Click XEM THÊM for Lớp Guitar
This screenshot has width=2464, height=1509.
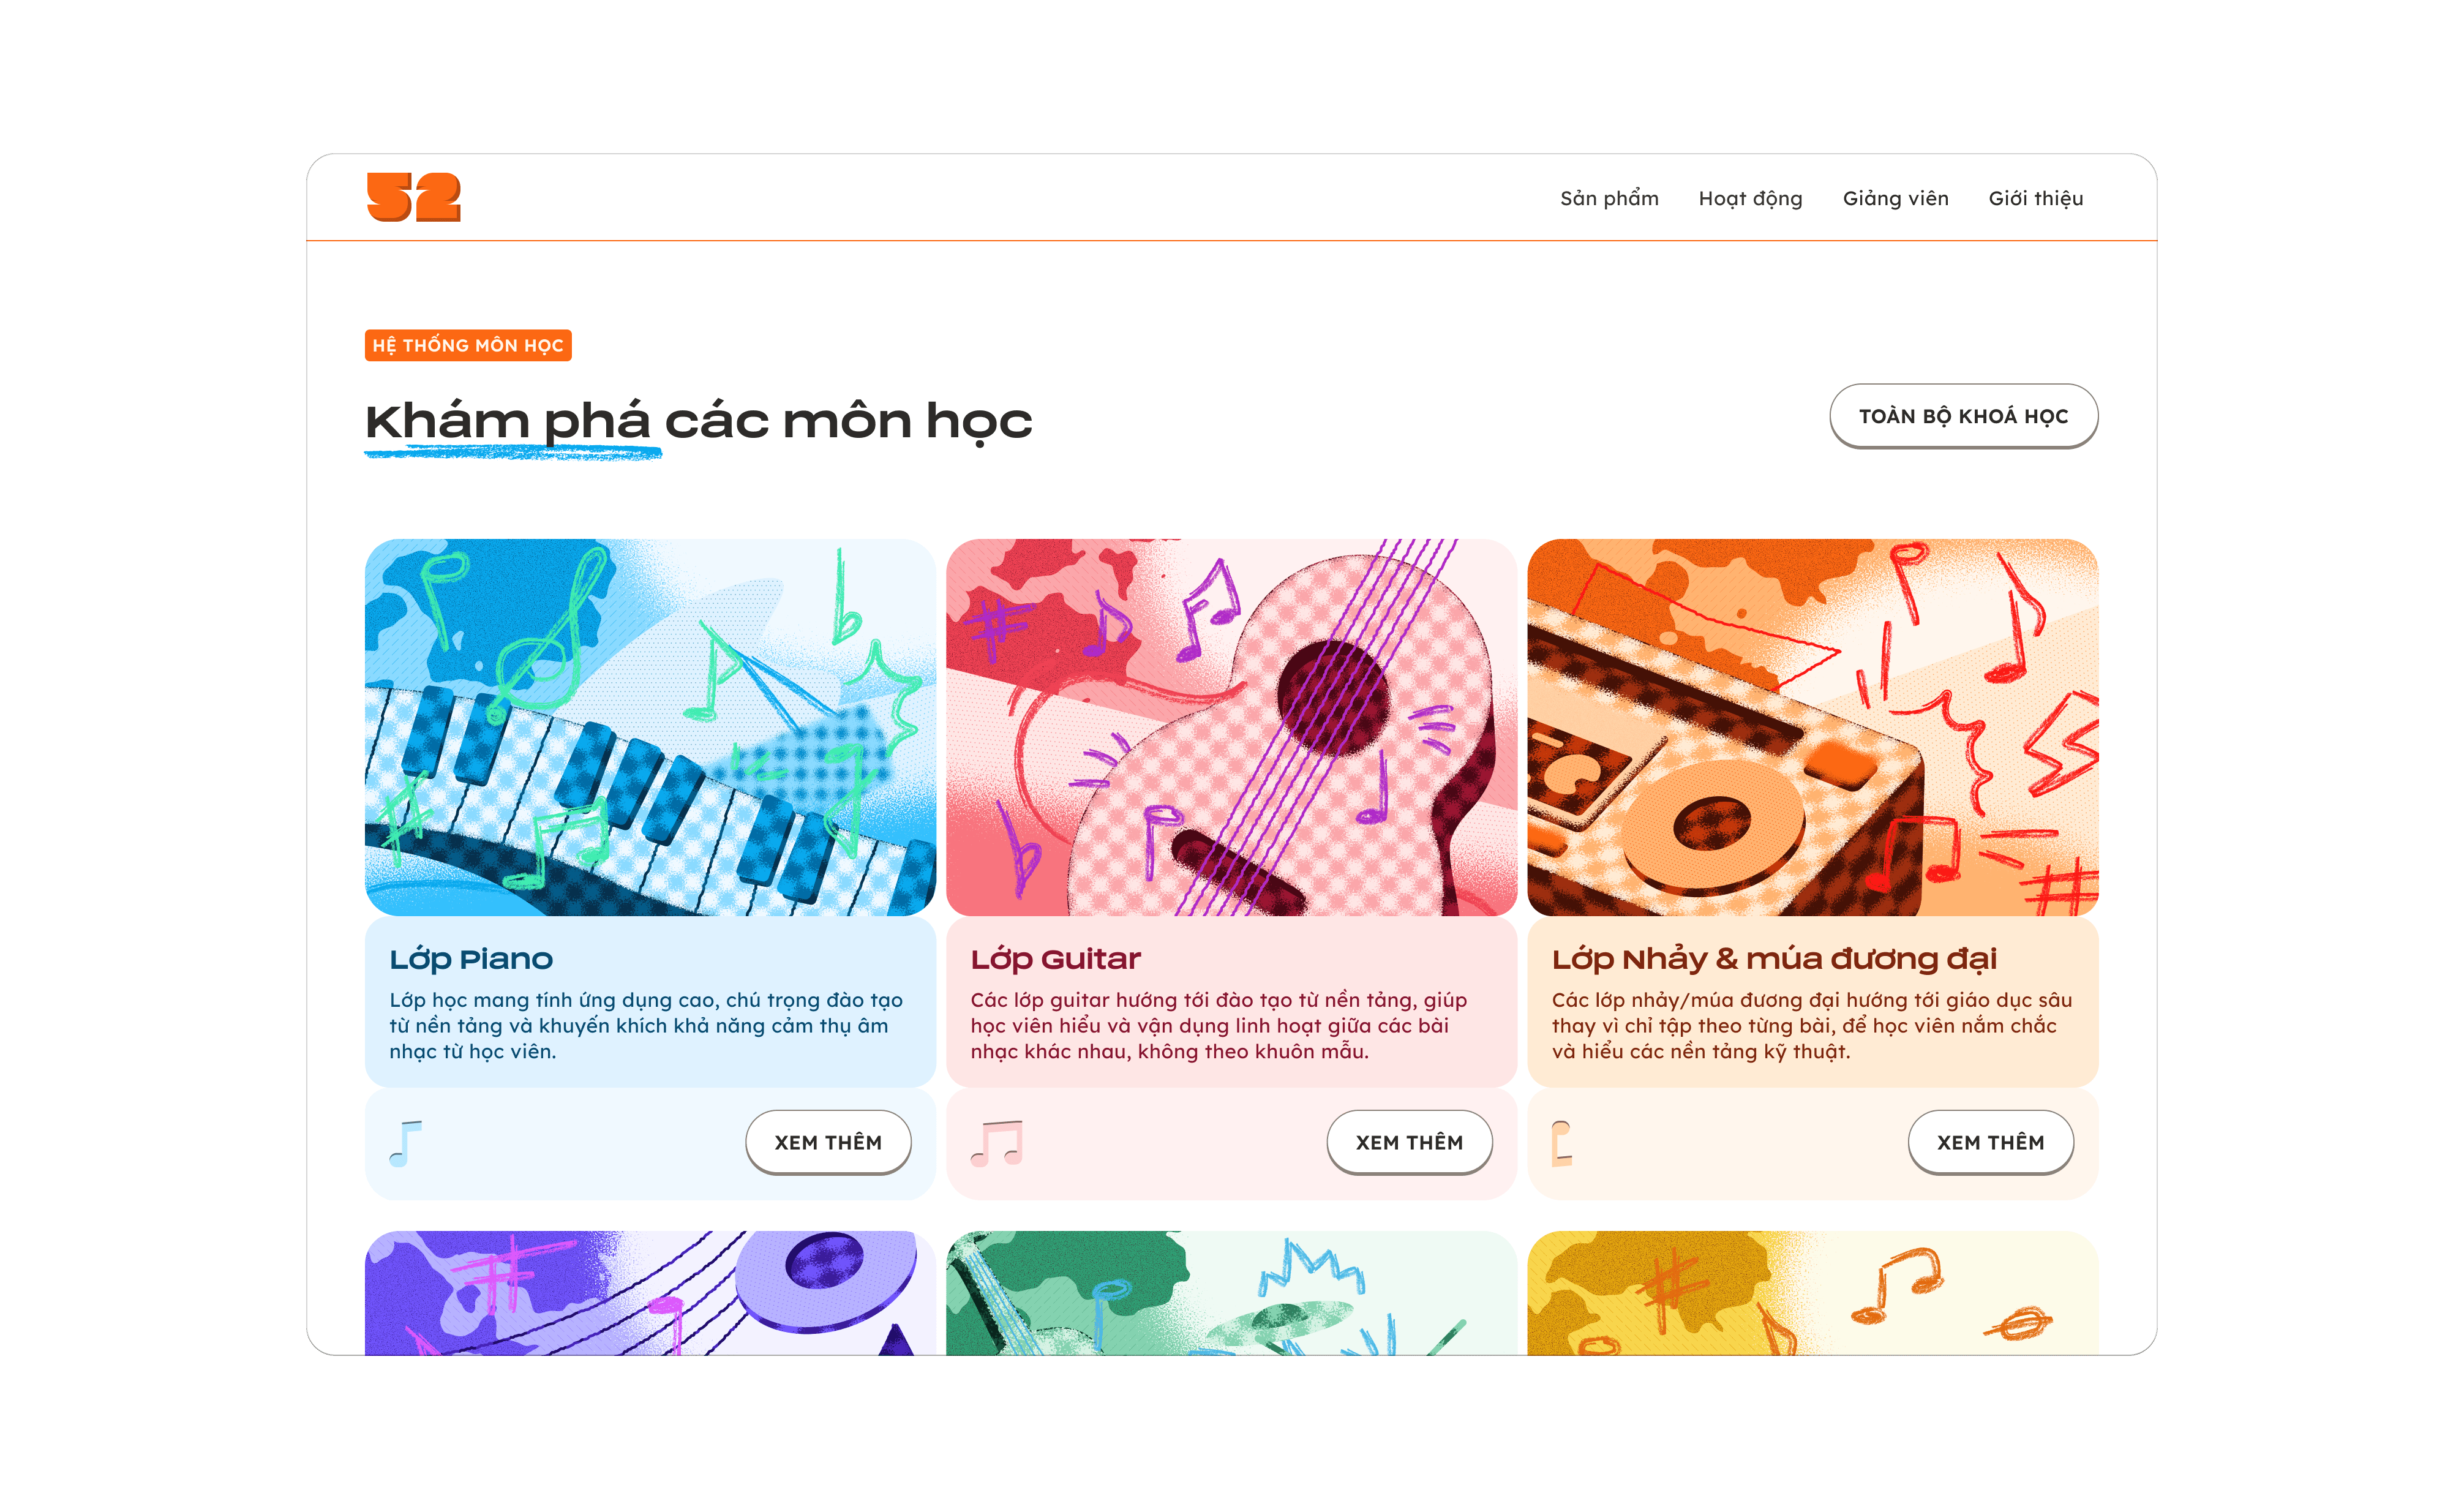(x=1409, y=1142)
